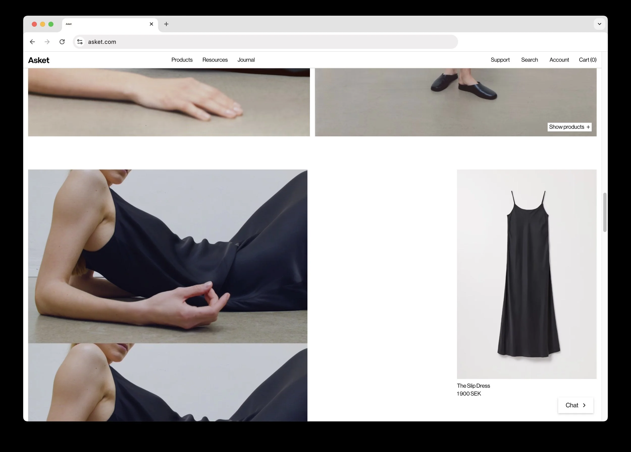This screenshot has width=631, height=452.
Task: Open The Slip Dress product image
Action: coord(527,274)
